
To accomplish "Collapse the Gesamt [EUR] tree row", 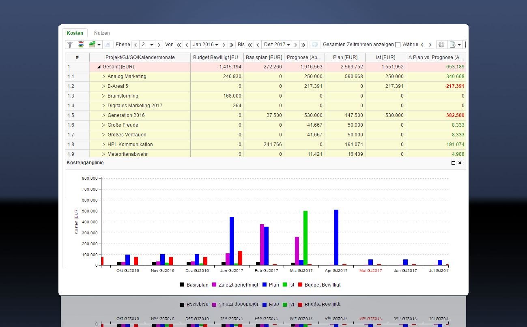I will (99, 67).
